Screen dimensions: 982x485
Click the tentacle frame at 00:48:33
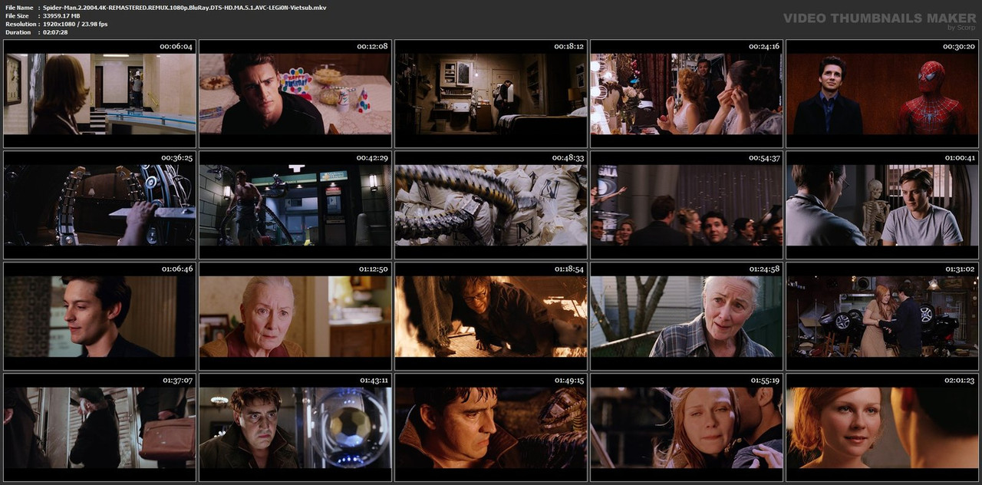pos(491,205)
